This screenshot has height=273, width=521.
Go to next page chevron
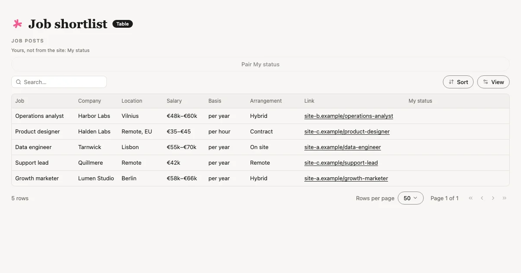coord(493,198)
